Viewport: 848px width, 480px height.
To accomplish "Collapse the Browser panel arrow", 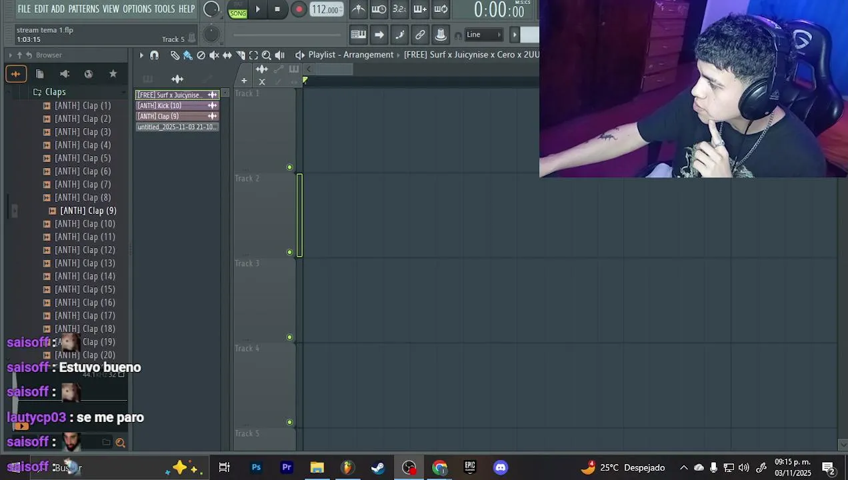I will pos(10,55).
